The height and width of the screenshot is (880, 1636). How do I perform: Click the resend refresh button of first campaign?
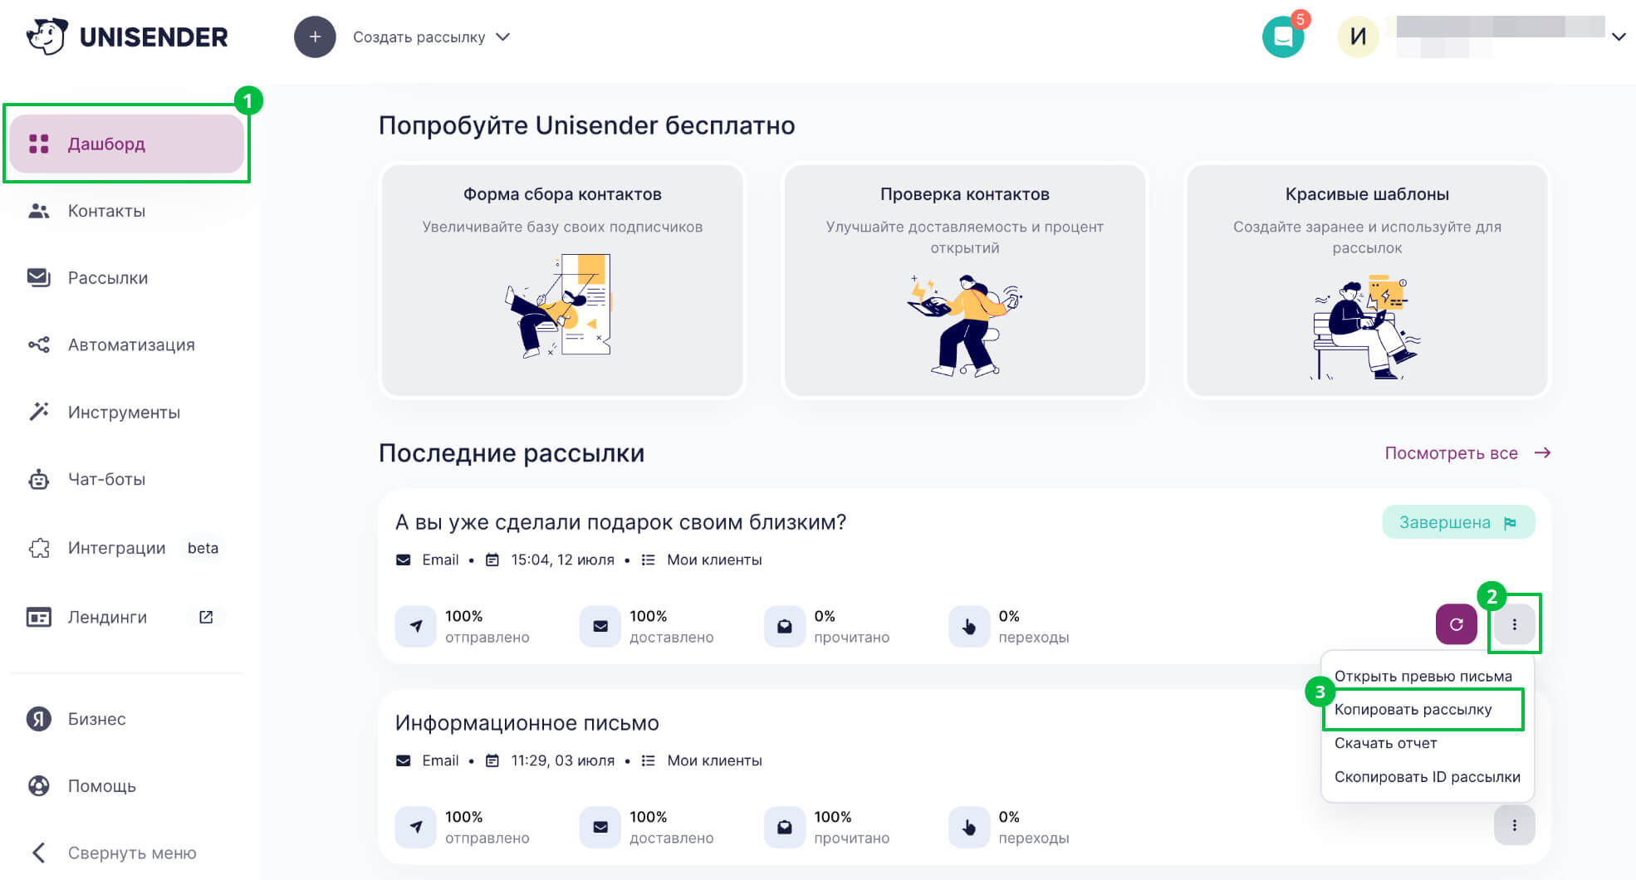click(1456, 624)
